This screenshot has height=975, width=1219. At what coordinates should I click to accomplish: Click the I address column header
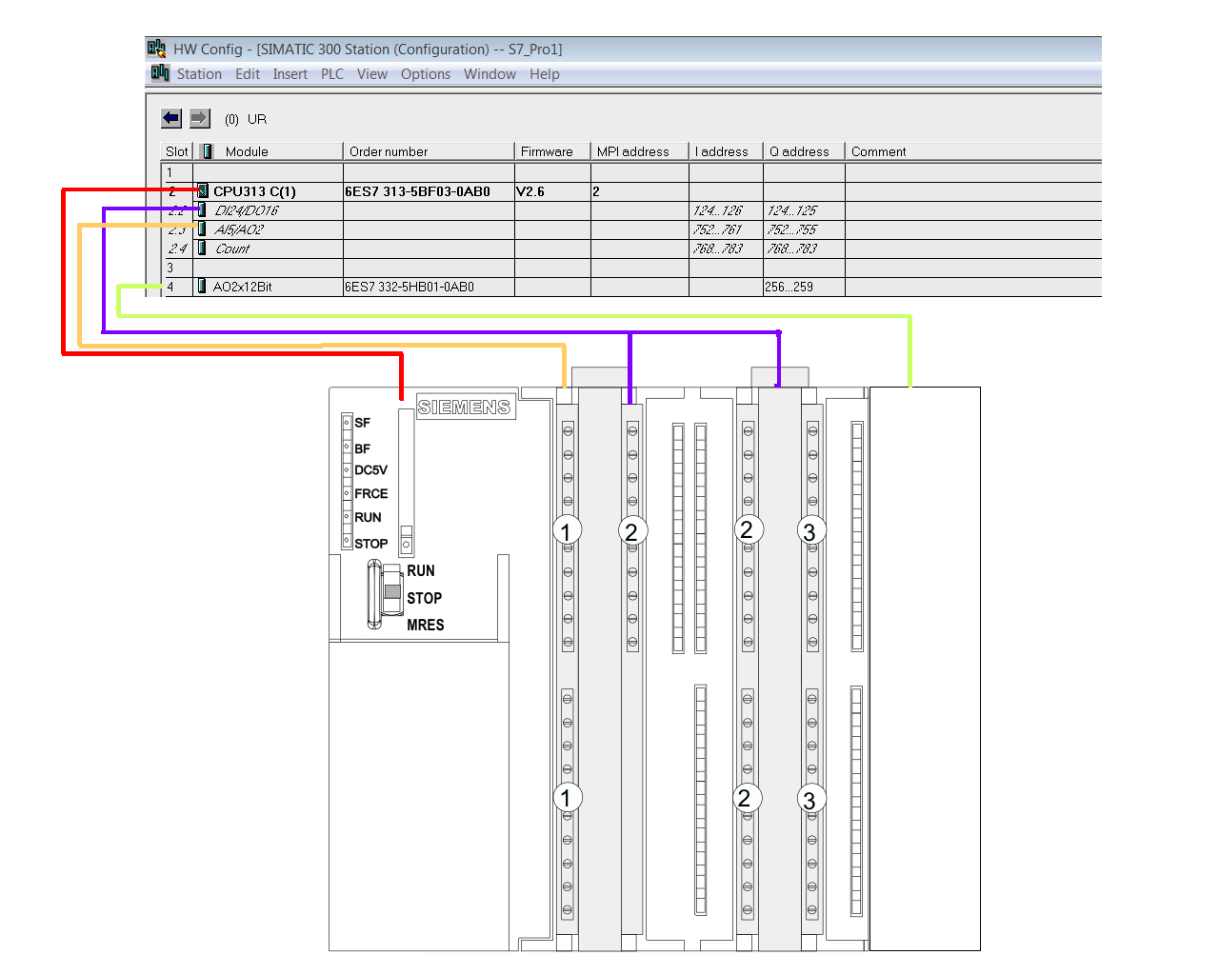(726, 151)
